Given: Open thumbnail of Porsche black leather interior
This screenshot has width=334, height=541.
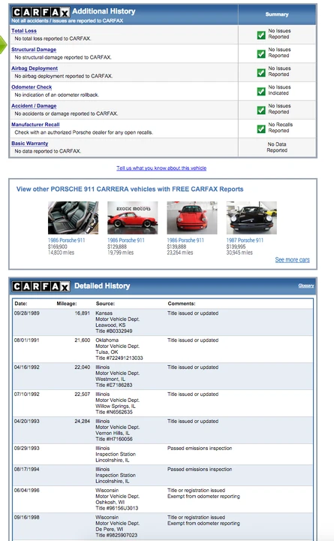Looking at the screenshot, I should click(73, 218).
